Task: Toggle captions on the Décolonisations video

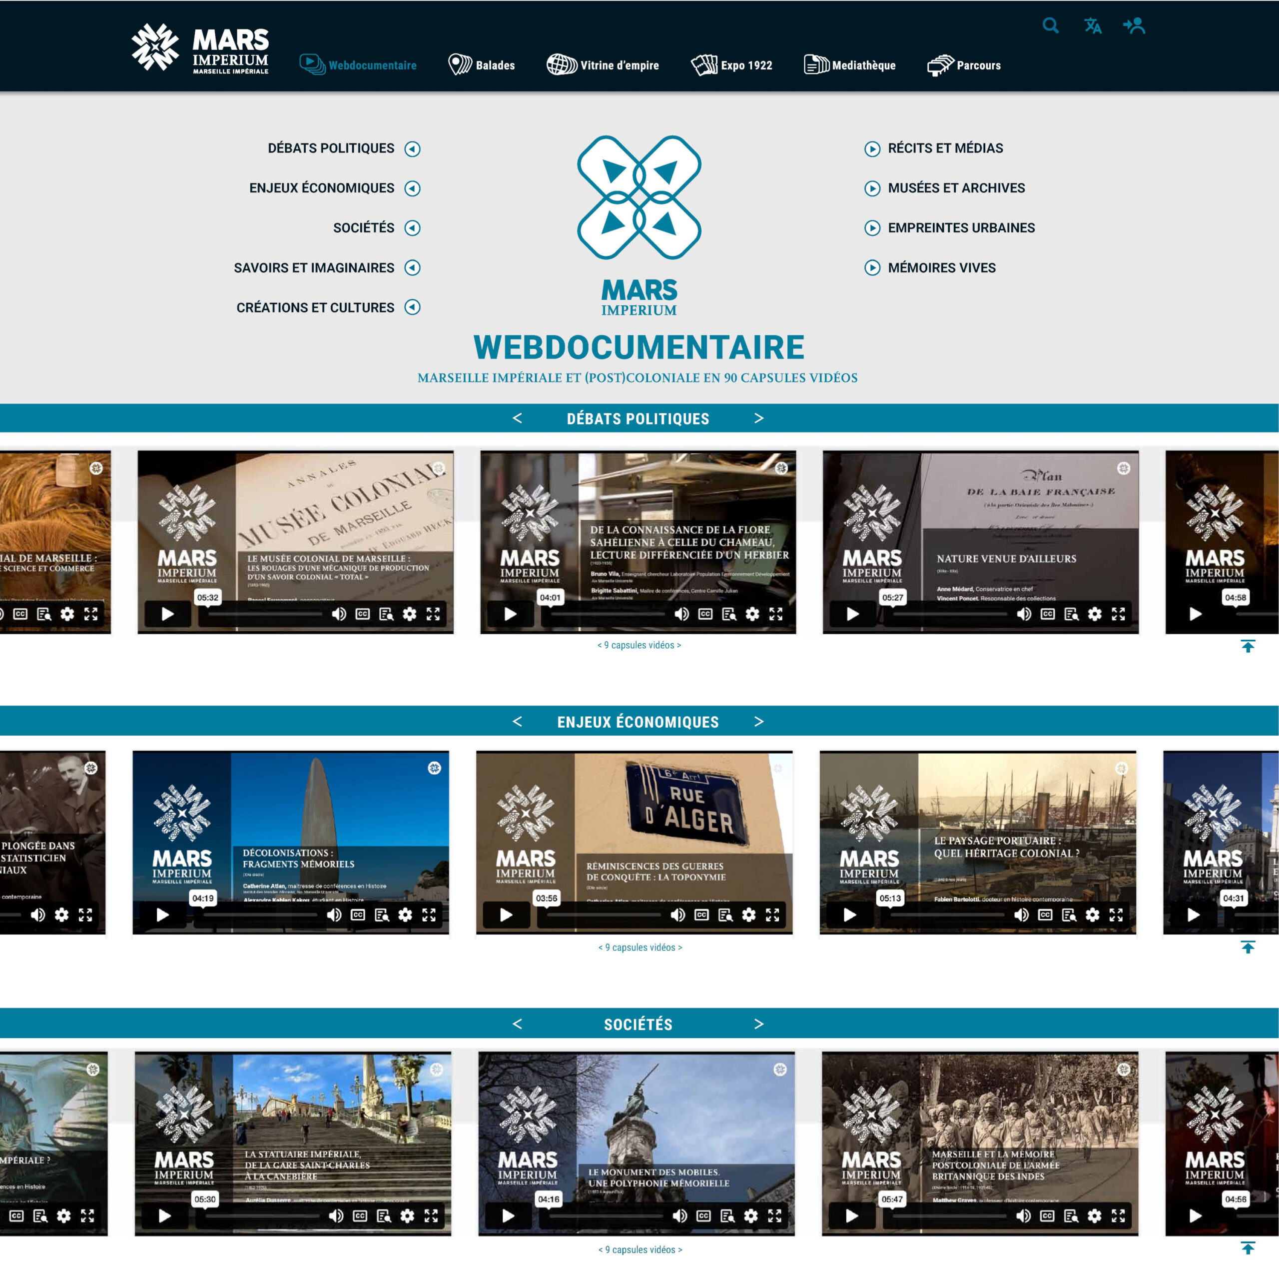Action: click(358, 915)
